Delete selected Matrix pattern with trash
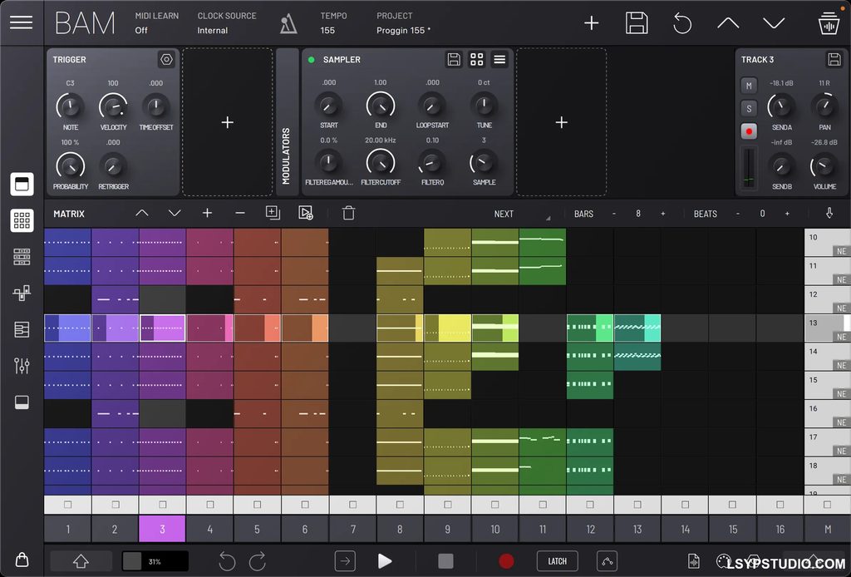 [x=348, y=213]
